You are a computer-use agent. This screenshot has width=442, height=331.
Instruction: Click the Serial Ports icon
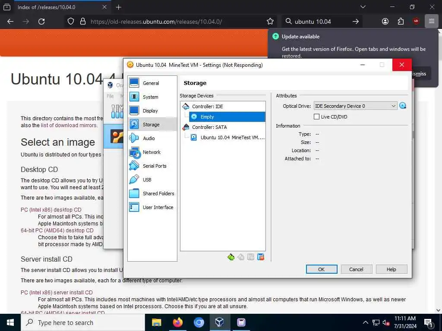tap(134, 166)
